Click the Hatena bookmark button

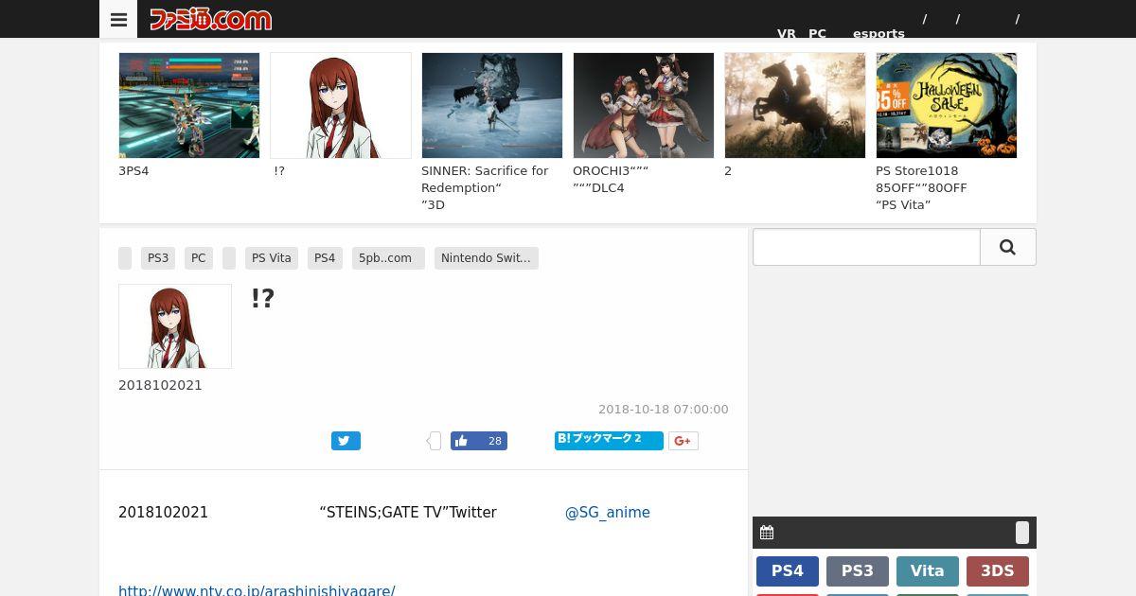(x=609, y=440)
